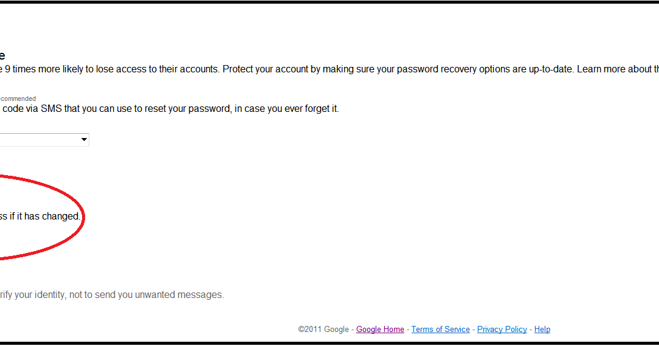Click inside the empty select box field
The height and width of the screenshot is (346, 659).
click(x=36, y=140)
